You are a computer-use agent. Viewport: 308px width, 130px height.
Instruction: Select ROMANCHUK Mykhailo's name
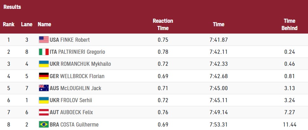86,64
